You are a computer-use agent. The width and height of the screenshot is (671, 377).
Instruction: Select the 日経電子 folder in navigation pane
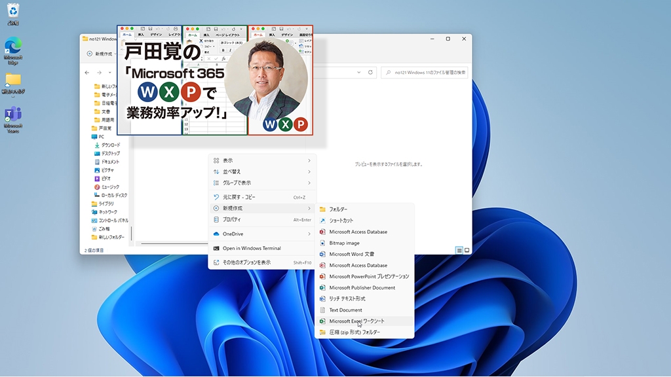(x=105, y=103)
